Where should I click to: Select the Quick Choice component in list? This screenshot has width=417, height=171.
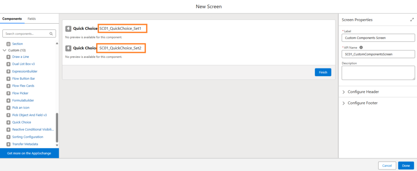point(22,122)
